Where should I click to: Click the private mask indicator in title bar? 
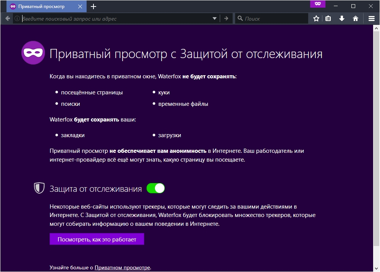(x=318, y=4)
